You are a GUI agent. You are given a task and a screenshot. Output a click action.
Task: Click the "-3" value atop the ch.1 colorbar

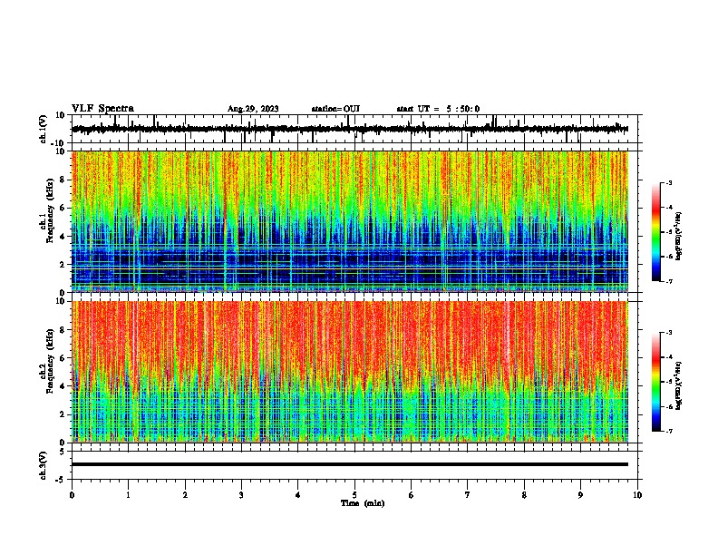point(669,182)
